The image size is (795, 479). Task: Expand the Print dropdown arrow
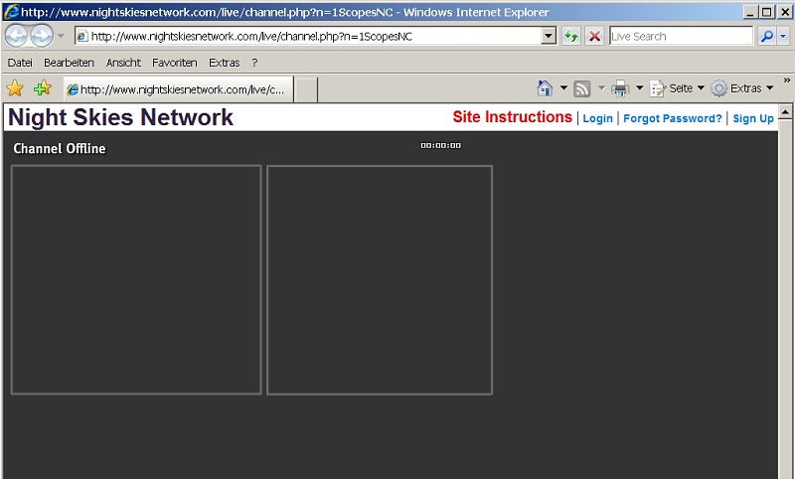639,88
